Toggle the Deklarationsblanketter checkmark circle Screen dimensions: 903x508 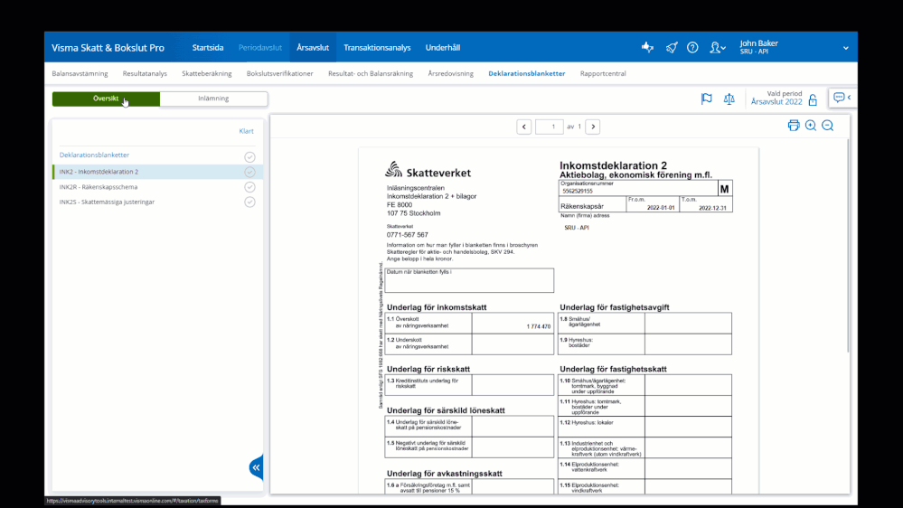[249, 156]
